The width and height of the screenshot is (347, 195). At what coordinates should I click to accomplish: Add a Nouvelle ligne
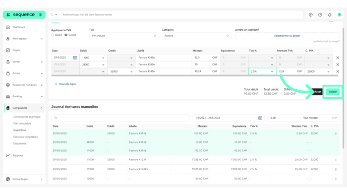tap(65, 84)
